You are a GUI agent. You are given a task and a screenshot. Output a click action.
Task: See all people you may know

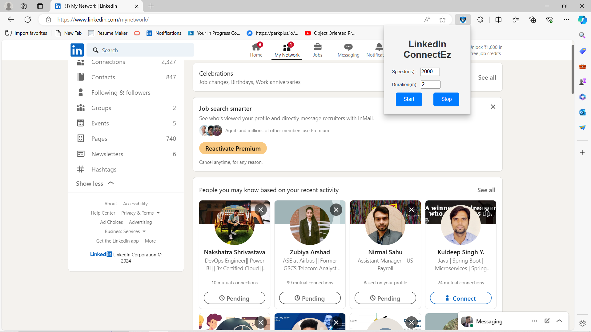[x=486, y=190]
